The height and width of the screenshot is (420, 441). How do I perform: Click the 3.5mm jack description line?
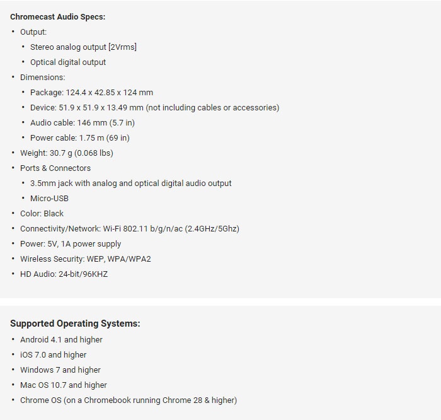130,184
